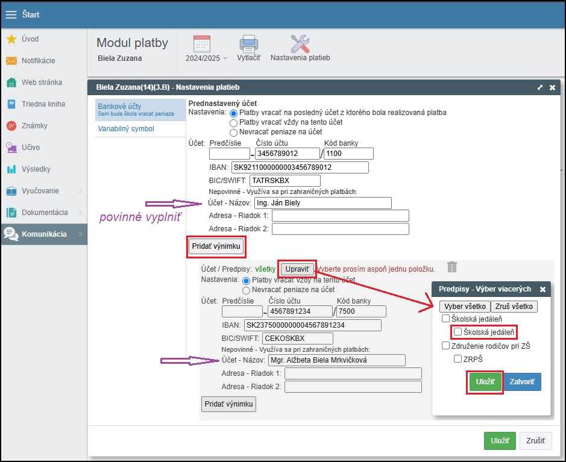Expand the Vyučovanie sidebar submenu
This screenshot has height=462, width=566.
[80, 191]
